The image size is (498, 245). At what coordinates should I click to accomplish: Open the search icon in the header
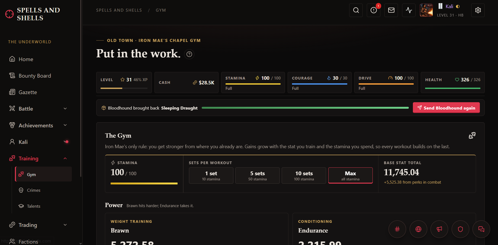356,10
